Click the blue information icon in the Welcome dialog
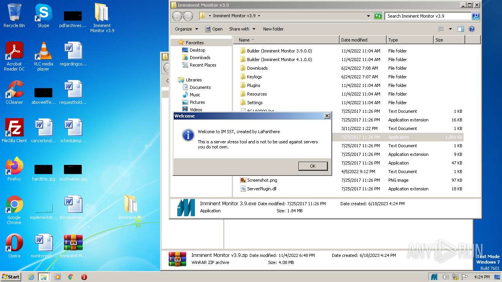The height and width of the screenshot is (282, 502). 188,135
